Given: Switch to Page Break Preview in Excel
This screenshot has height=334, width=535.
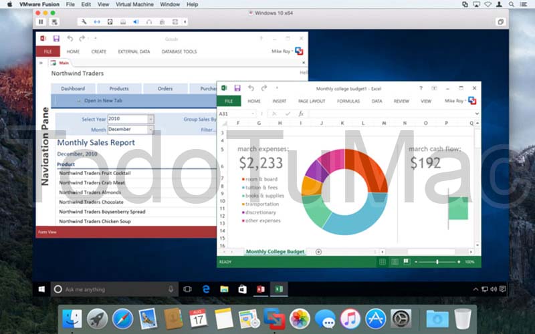Looking at the screenshot, I should tap(407, 262).
